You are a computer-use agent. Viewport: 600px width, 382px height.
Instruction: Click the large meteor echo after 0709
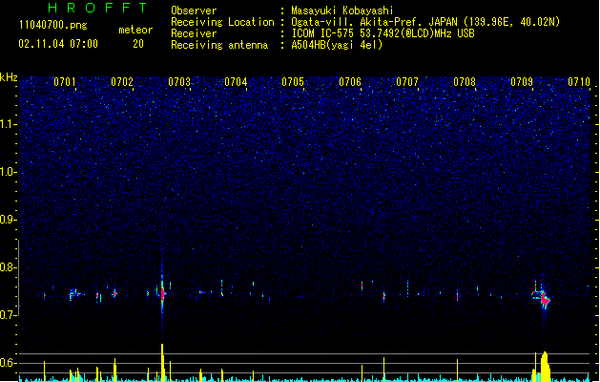tap(544, 299)
